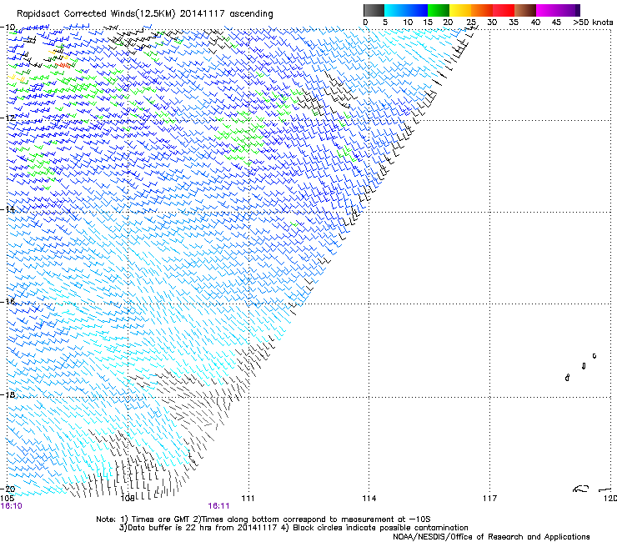Viewport: 617px width, 542px height.
Task: Click the -20 latitude axis label
Action: coord(8,489)
